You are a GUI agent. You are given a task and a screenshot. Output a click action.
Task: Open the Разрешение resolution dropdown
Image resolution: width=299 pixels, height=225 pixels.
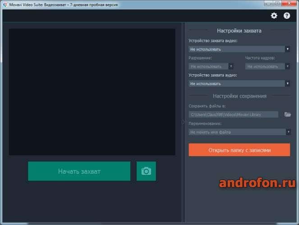[x=211, y=67]
